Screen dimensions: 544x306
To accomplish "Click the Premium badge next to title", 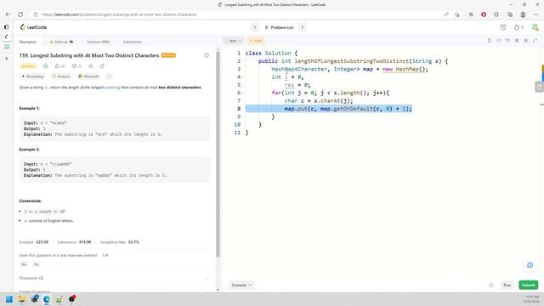I will point(168,55).
